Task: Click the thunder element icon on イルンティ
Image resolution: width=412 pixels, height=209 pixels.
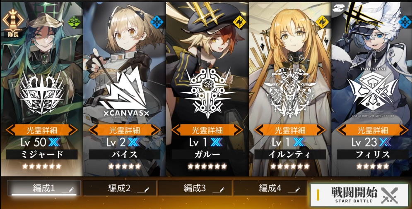Action: 322,22
